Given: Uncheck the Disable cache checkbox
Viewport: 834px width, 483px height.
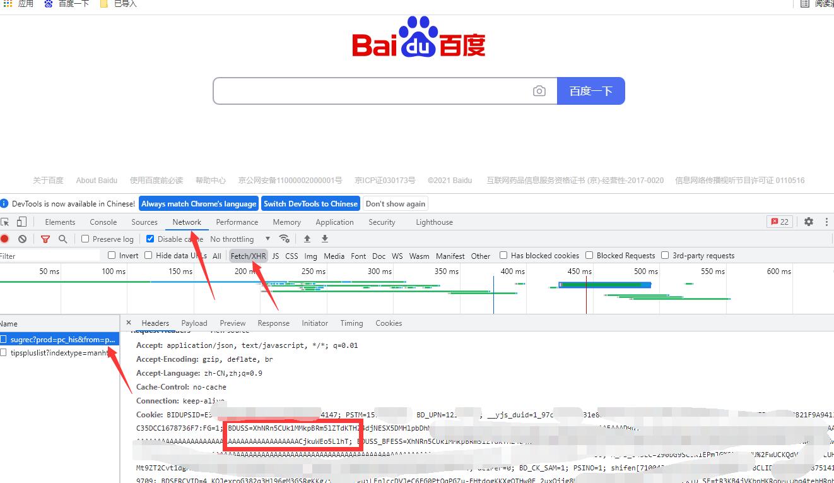Looking at the screenshot, I should click(150, 239).
